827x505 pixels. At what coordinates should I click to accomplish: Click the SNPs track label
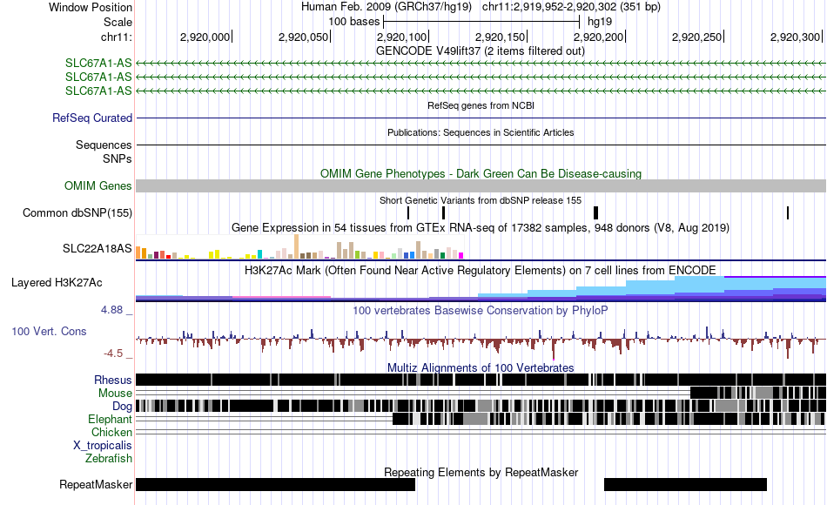point(118,158)
